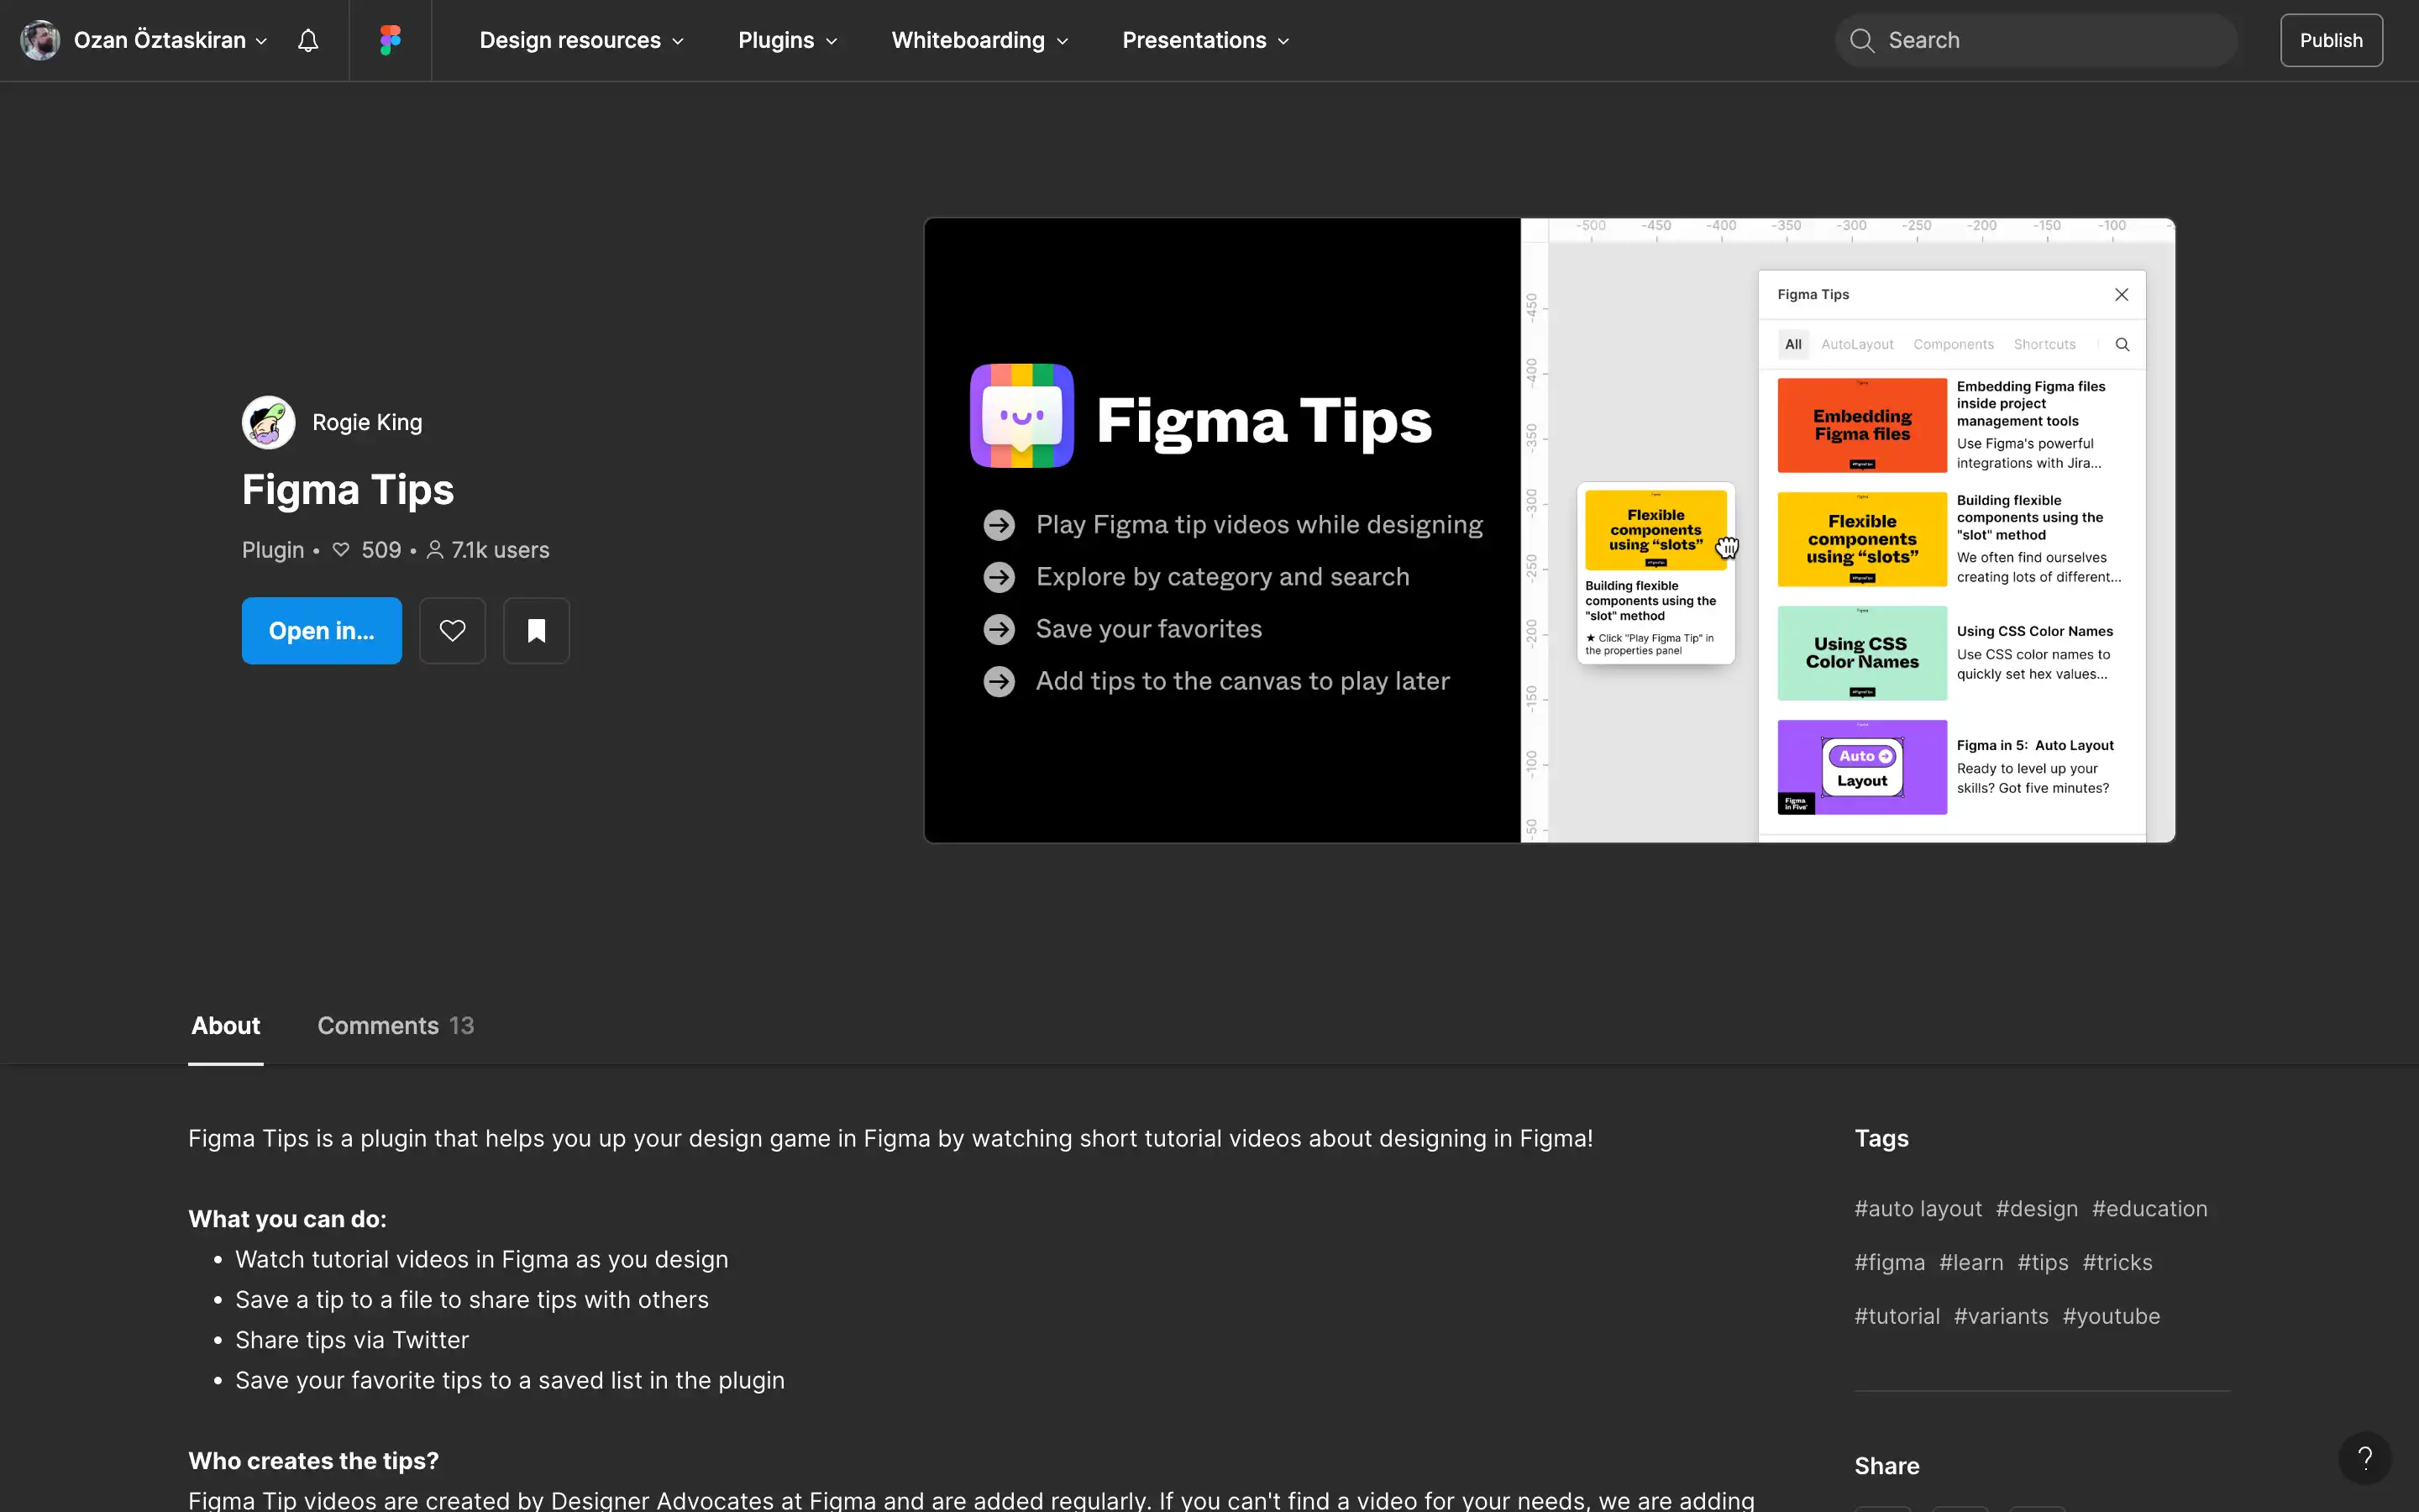Click arrow icon beside Explore by category
The width and height of the screenshot is (2419, 1512).
point(999,577)
